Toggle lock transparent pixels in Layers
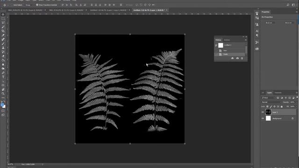Viewport: 299px width, 168px height. tap(267, 106)
